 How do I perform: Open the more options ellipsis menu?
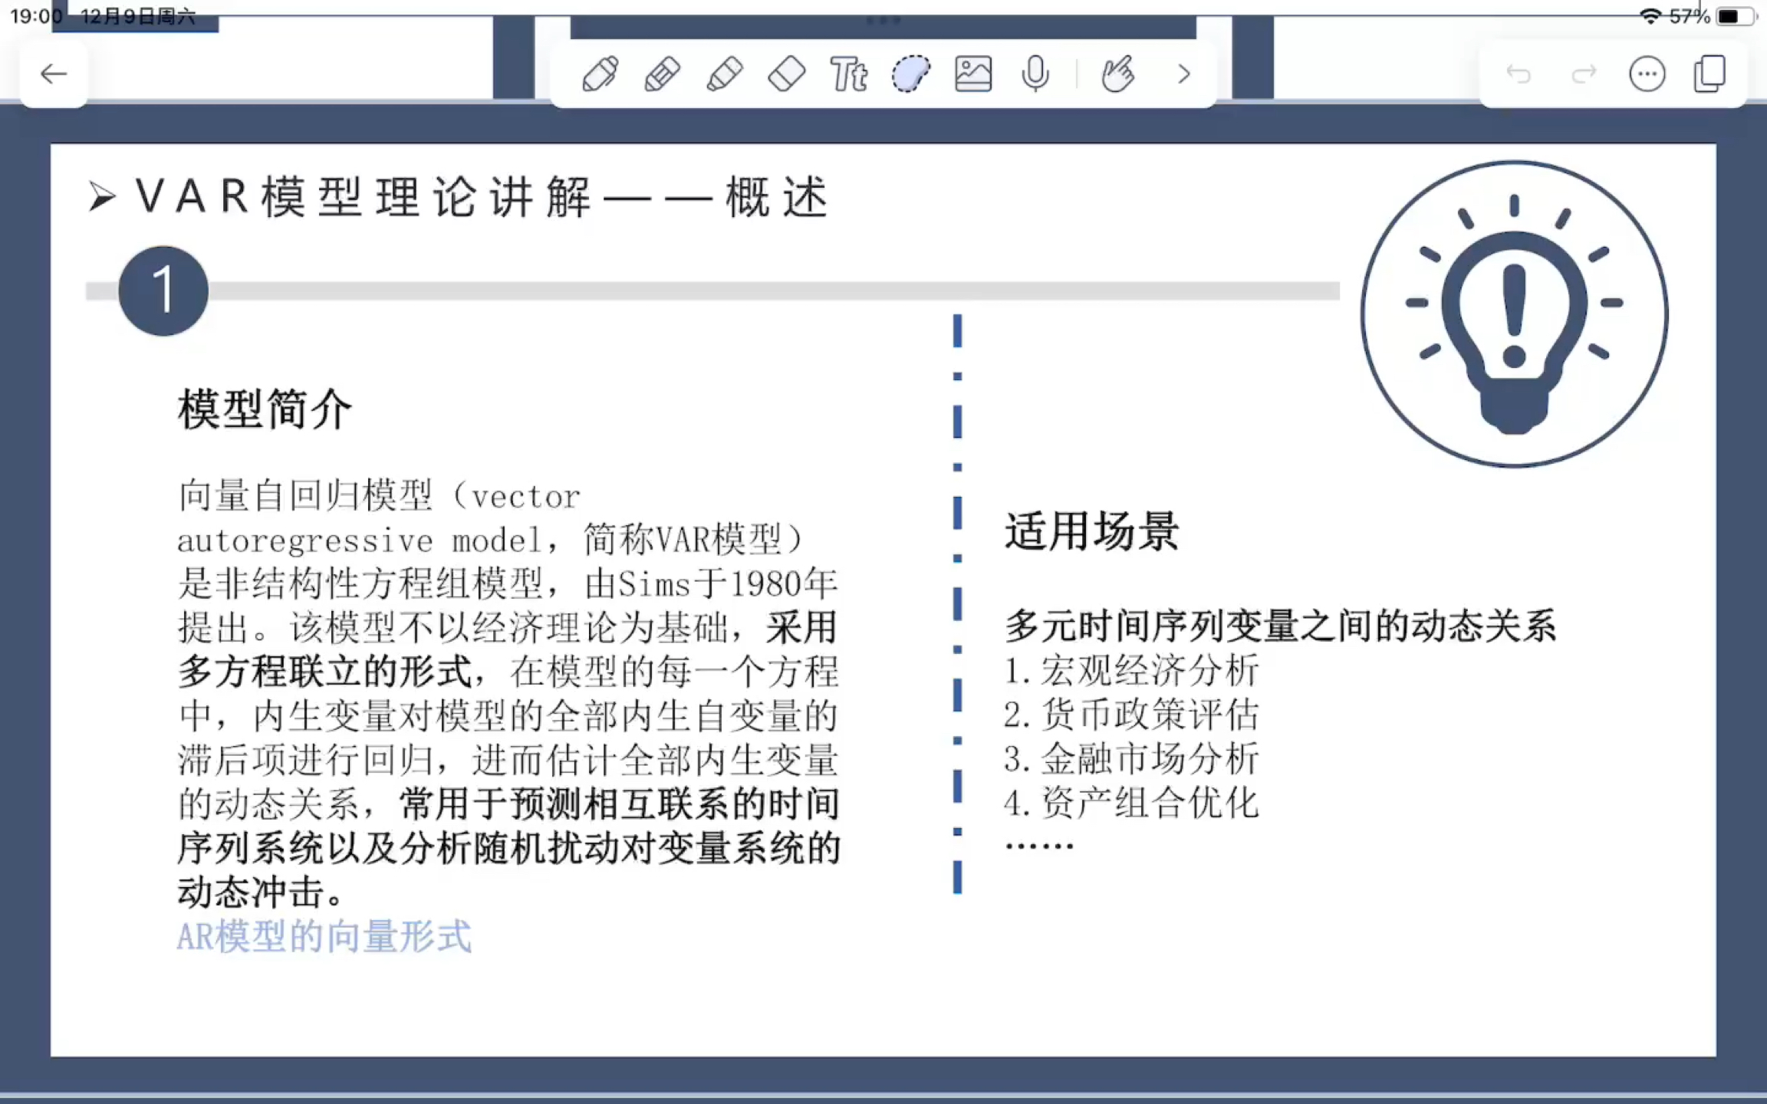[x=1647, y=74]
